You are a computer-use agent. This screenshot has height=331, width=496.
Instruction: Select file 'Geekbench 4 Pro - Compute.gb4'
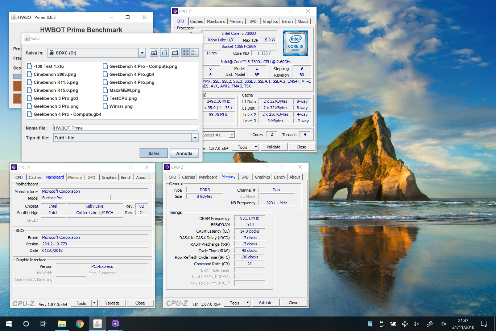[65, 114]
